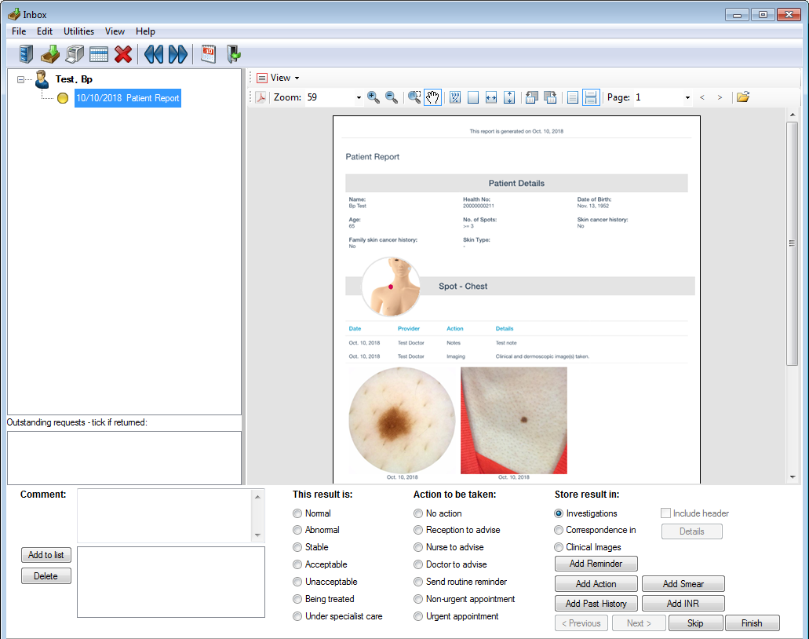The width and height of the screenshot is (809, 639).
Task: Store result in Clinical Images
Action: (x=559, y=548)
